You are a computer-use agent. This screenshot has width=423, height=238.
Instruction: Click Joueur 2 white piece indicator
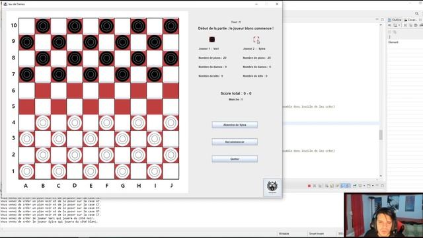pyautogui.click(x=256, y=40)
